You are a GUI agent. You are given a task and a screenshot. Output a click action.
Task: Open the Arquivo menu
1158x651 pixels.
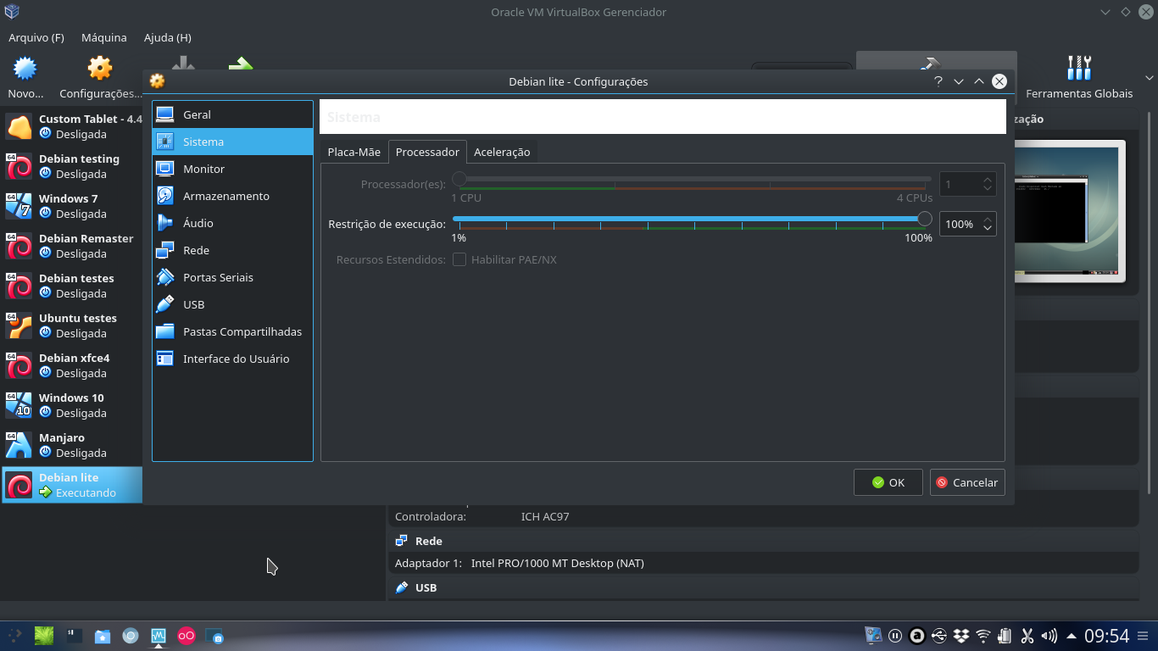tap(36, 37)
